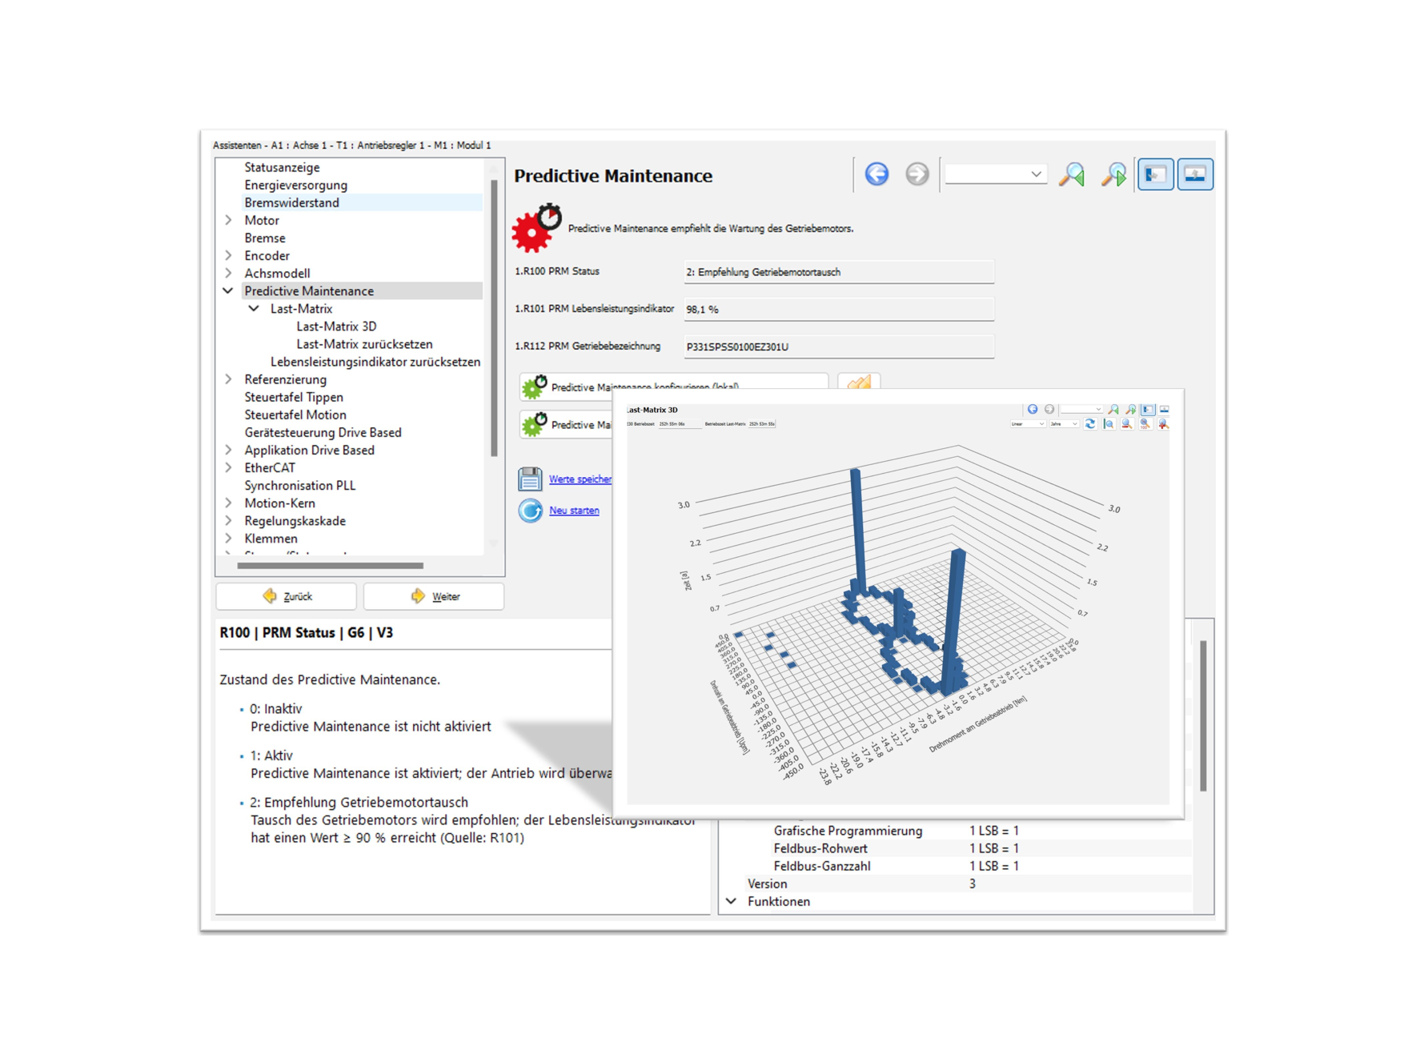Click the R101 Lebensleistungsindikator value field
Image resolution: width=1424 pixels, height=1062 pixels.
point(838,309)
